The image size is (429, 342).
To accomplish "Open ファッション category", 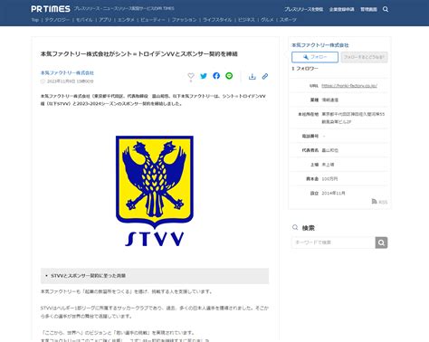I will tap(184, 20).
